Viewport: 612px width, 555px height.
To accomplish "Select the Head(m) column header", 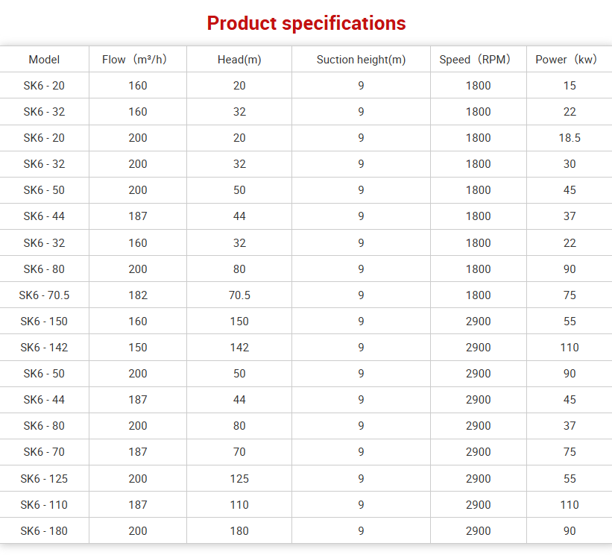I will coord(239,60).
